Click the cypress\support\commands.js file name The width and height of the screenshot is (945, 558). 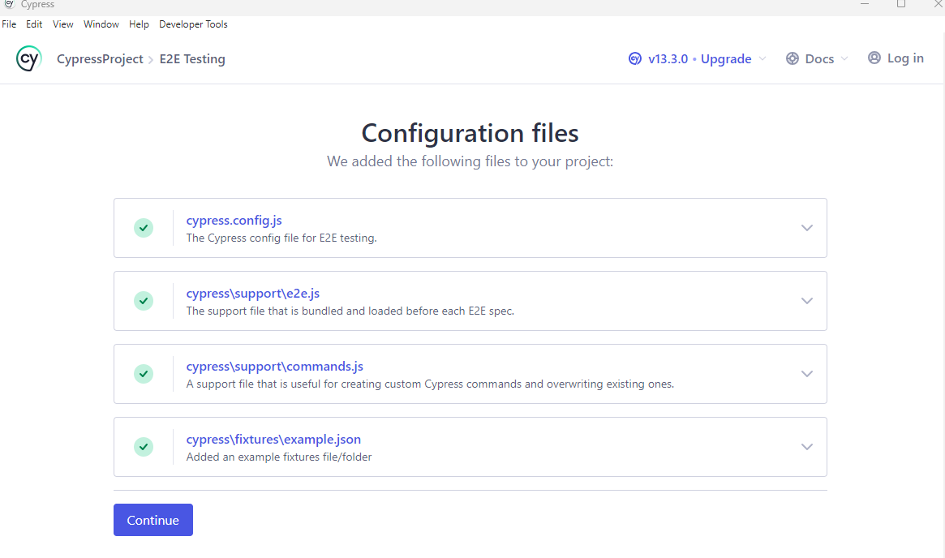point(275,367)
